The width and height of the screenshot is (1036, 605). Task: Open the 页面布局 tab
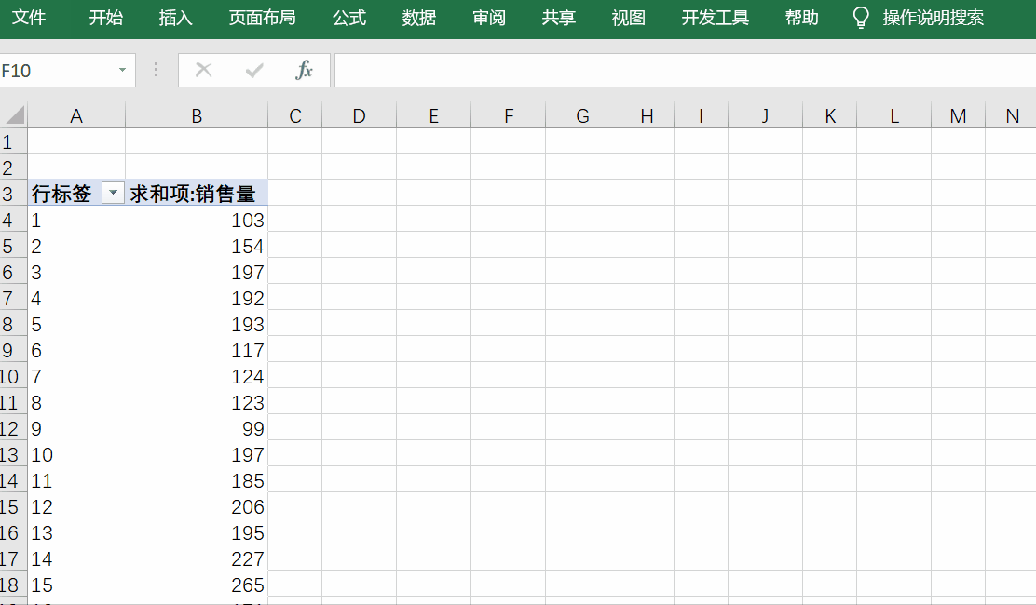point(262,18)
